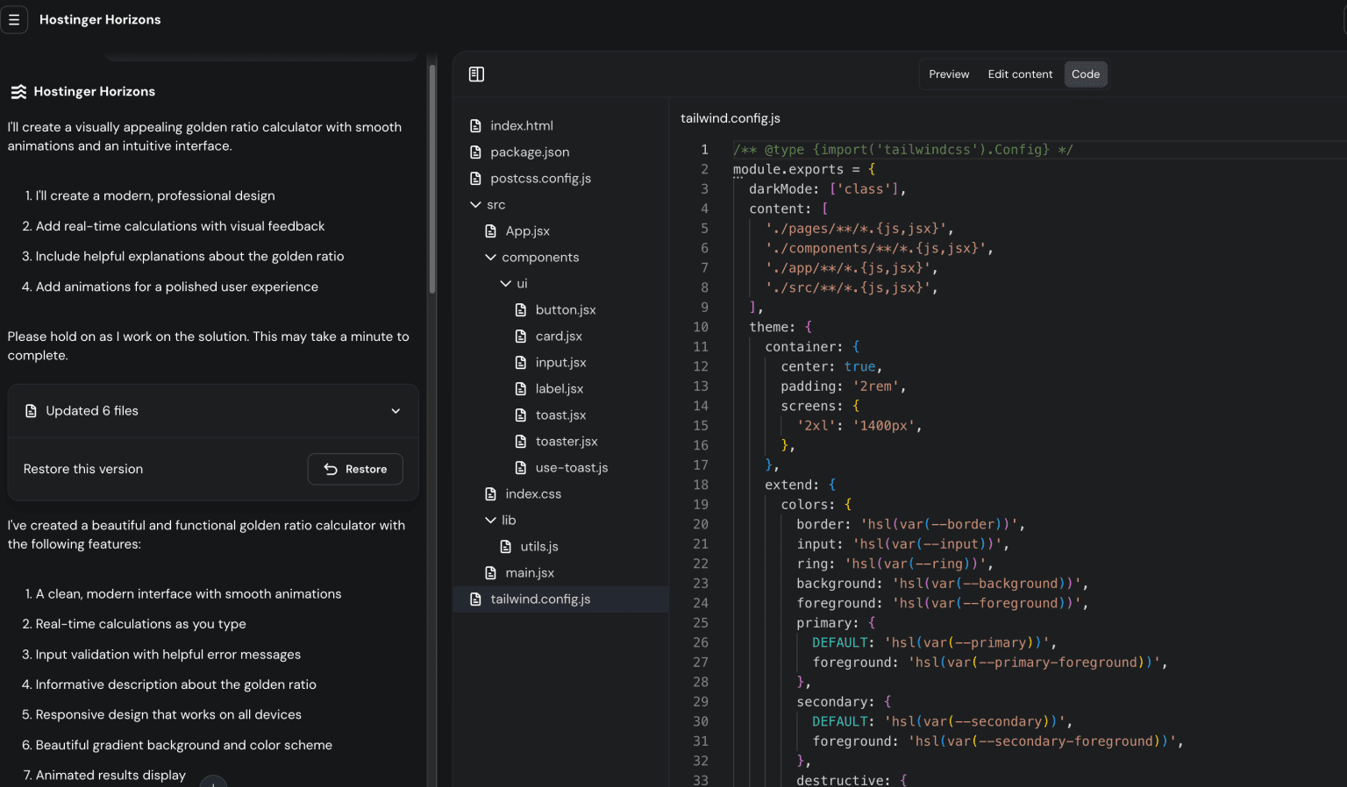Expand the Updated 6 files dropdown
This screenshot has width=1347, height=787.
point(396,411)
